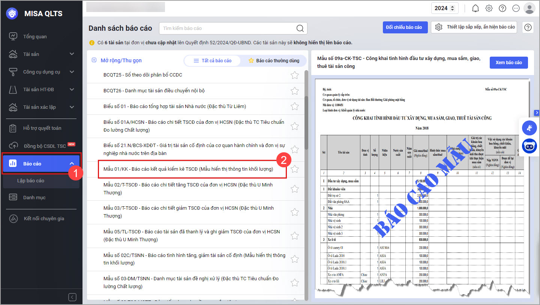
Task: Click the MISA QLTS logo icon
Action: 12,14
